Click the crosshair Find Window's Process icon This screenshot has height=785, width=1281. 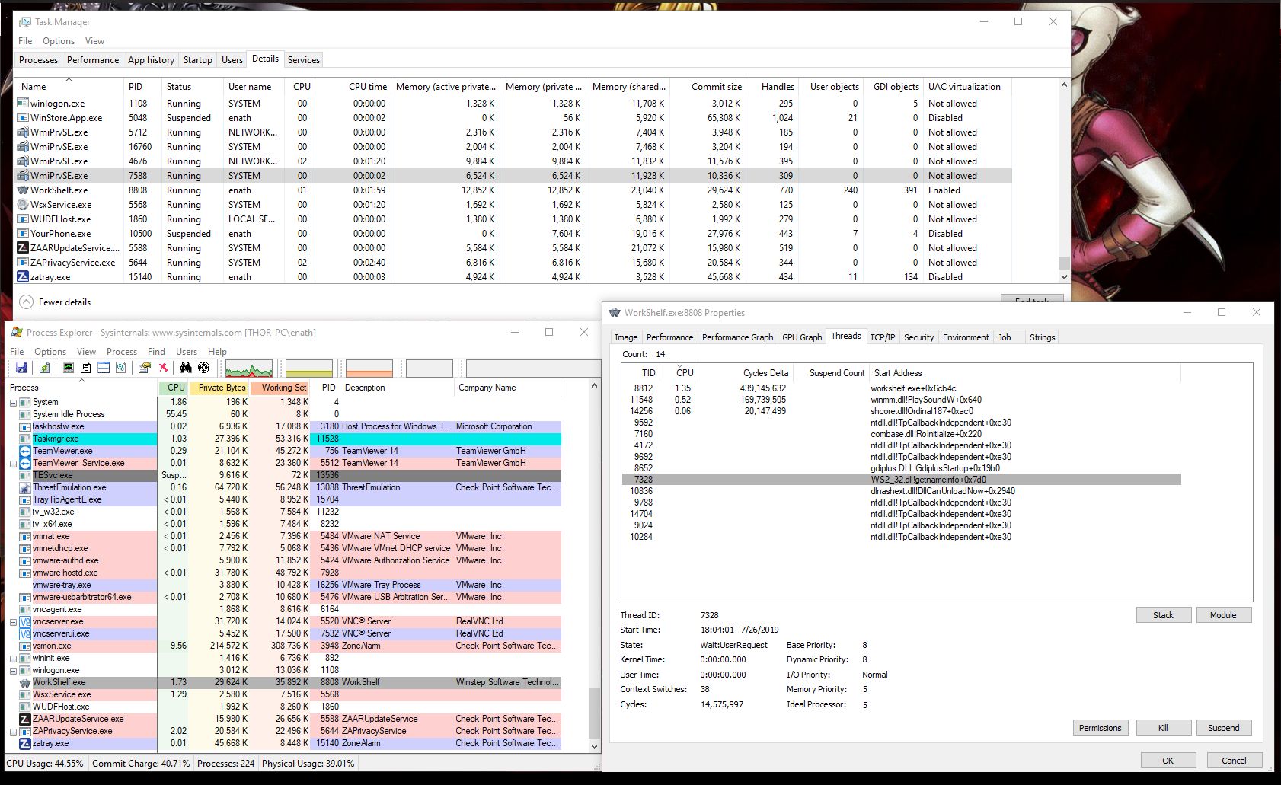203,368
